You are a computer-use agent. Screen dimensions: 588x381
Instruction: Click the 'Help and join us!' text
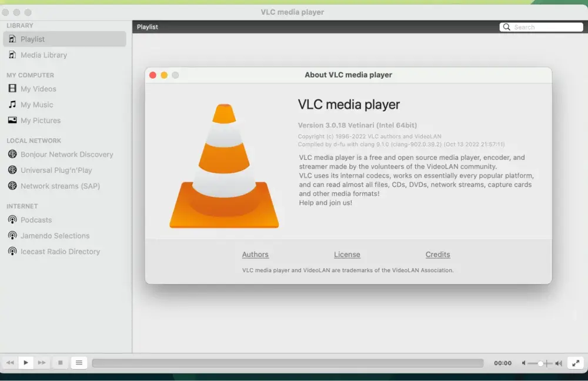326,202
